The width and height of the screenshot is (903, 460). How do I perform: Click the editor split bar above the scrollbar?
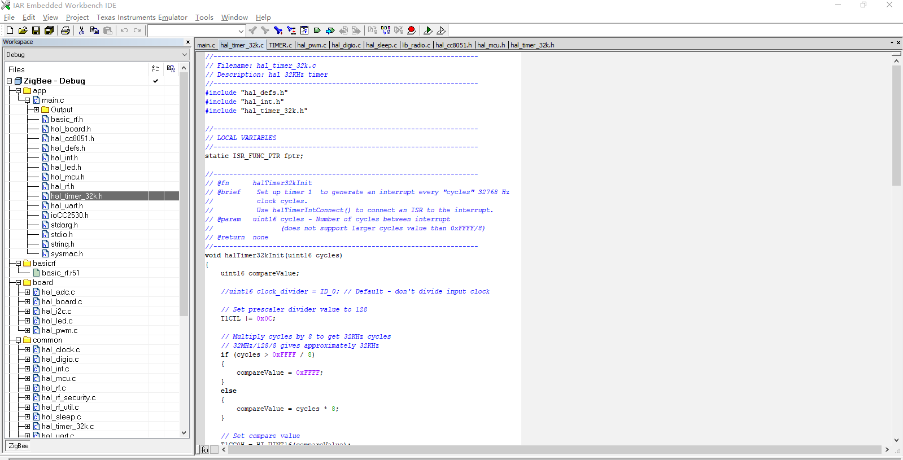point(896,54)
